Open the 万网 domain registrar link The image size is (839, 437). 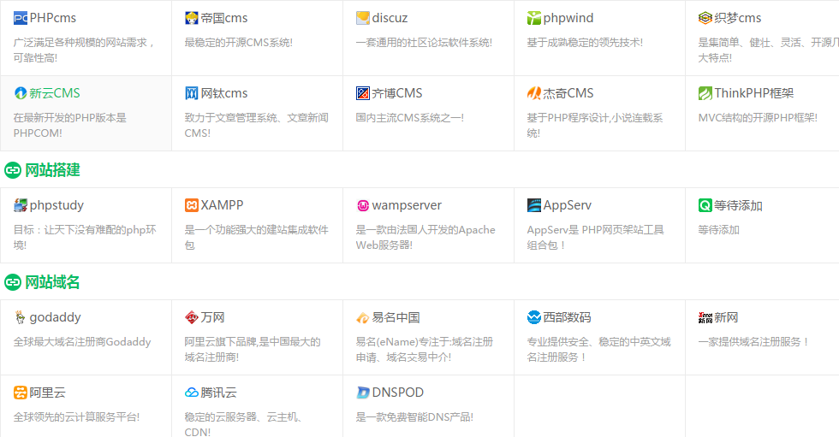[212, 317]
